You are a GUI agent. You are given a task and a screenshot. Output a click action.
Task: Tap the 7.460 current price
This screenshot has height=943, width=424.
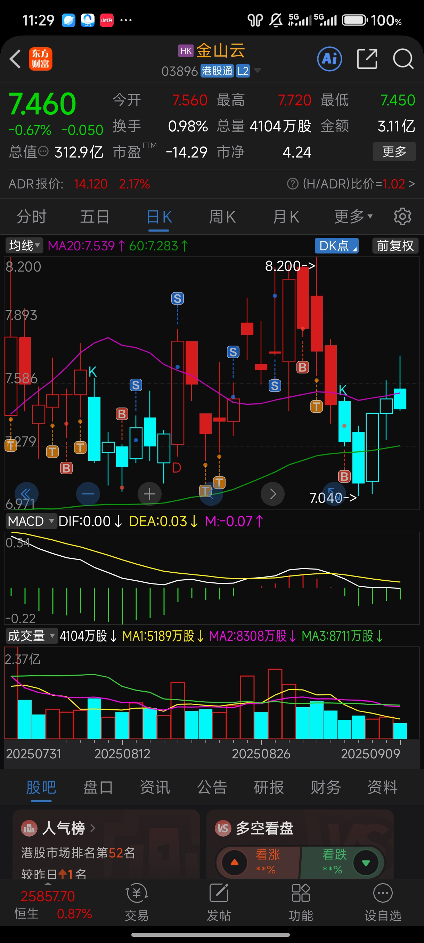tap(42, 104)
